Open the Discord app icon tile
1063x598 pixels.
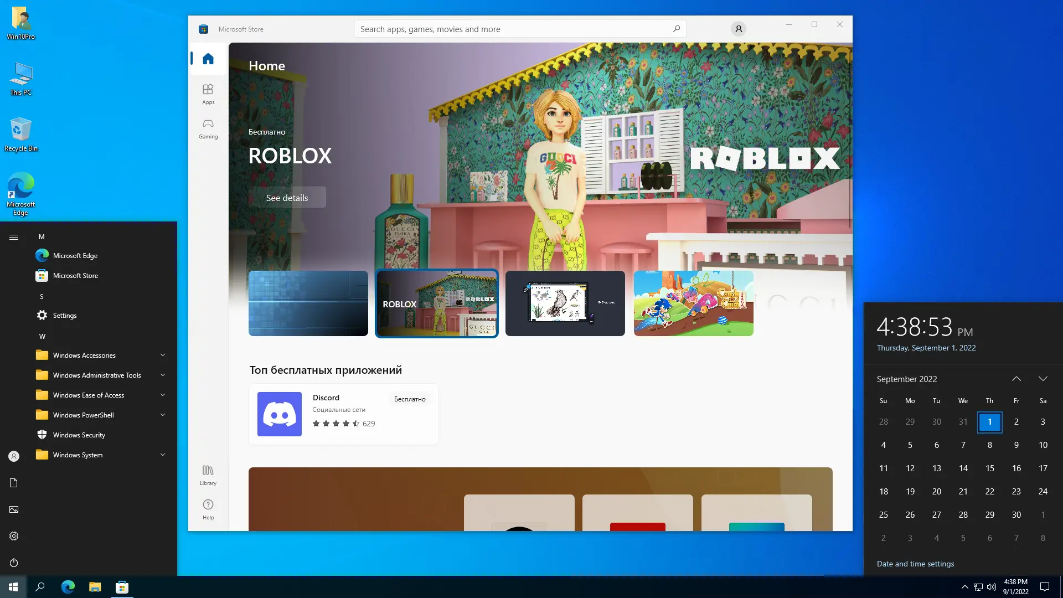point(280,414)
